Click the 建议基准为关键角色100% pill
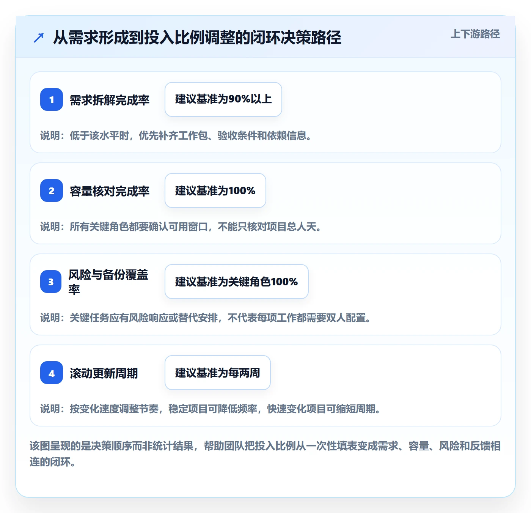The height and width of the screenshot is (513, 531). [x=237, y=282]
